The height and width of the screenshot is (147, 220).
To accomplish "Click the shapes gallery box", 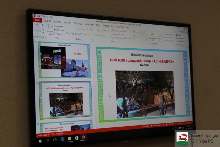I will pyautogui.click(x=140, y=36).
